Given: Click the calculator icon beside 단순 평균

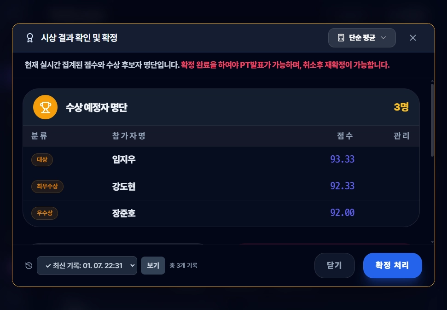Looking at the screenshot, I should (x=341, y=38).
